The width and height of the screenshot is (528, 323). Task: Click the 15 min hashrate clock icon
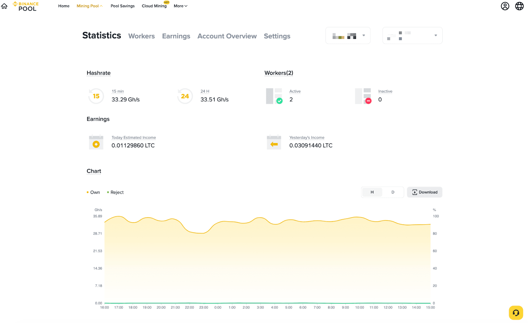coord(96,96)
